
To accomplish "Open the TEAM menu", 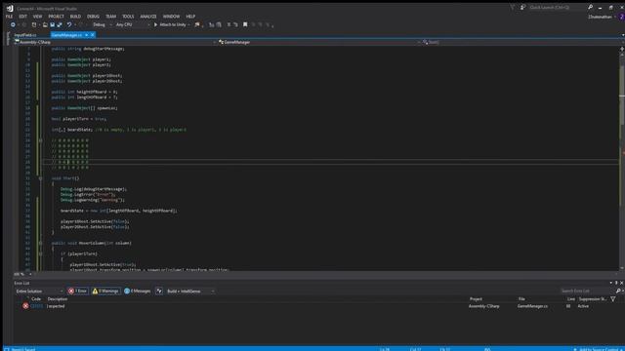I will click(x=110, y=17).
